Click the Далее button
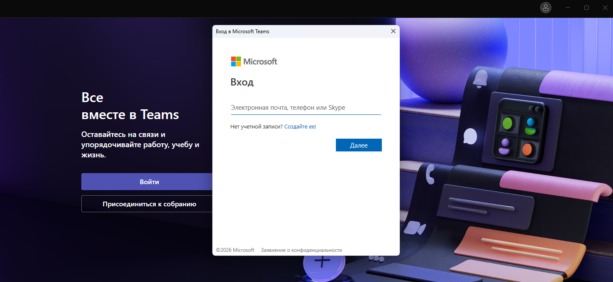 [x=359, y=145]
